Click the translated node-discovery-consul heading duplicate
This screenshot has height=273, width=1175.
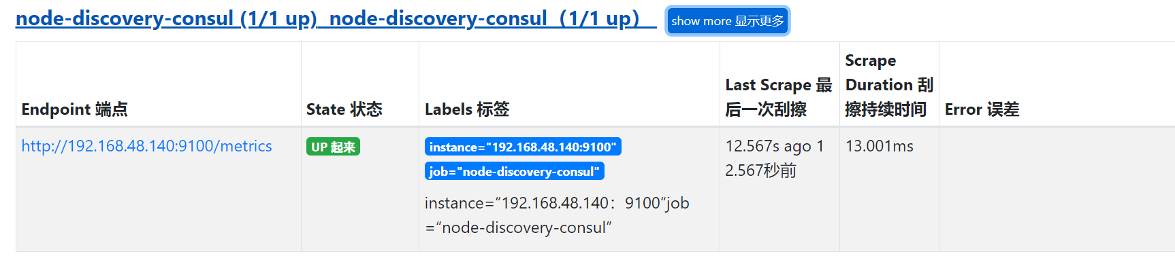click(485, 18)
